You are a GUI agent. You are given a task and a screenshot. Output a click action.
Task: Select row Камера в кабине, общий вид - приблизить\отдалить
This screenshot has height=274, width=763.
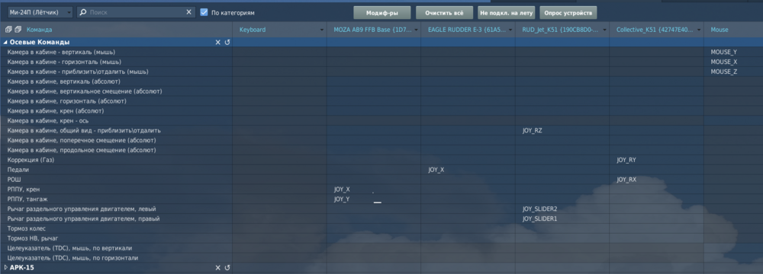116,131
